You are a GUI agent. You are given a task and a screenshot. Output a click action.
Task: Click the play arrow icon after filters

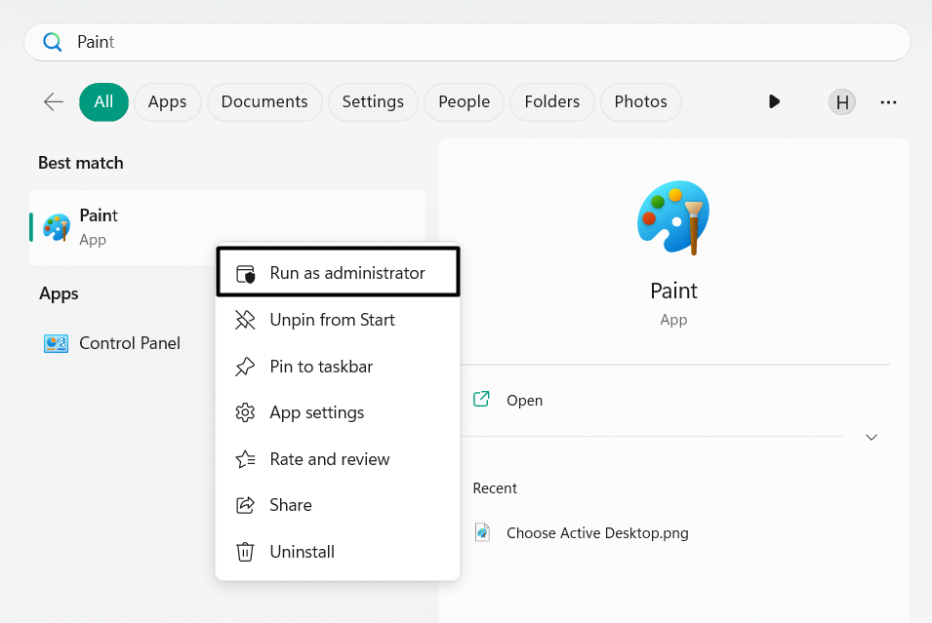[774, 101]
